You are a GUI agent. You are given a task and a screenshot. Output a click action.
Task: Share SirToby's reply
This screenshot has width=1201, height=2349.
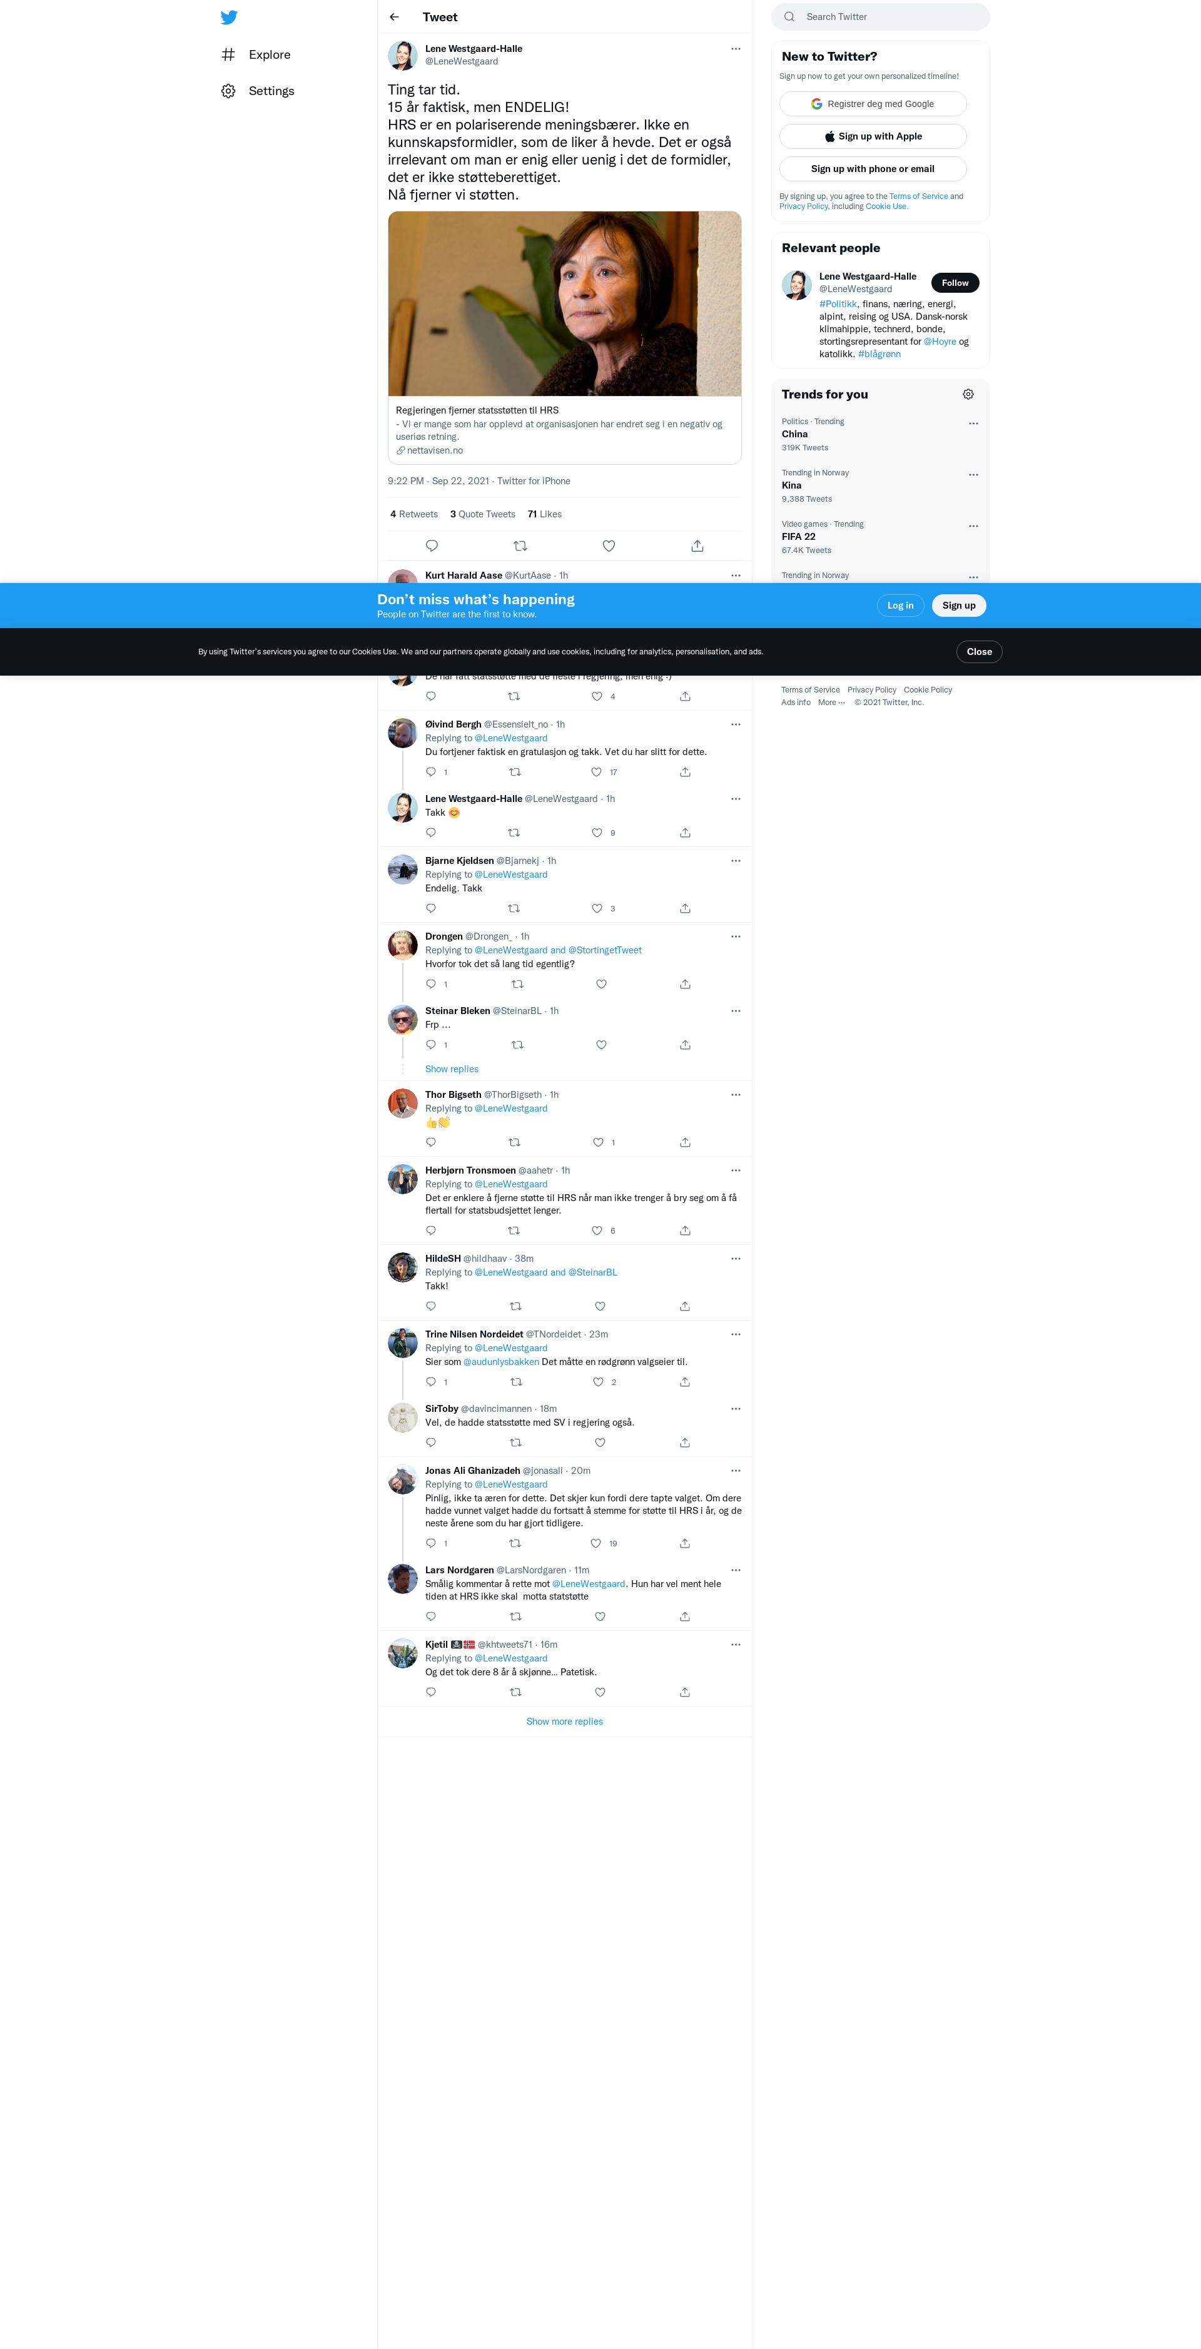[x=685, y=1443]
